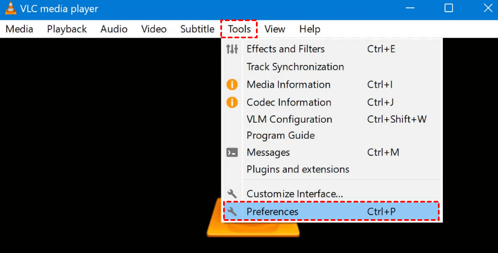This screenshot has width=498, height=253.
Task: Click the orange Media Information info icon
Action: point(232,84)
